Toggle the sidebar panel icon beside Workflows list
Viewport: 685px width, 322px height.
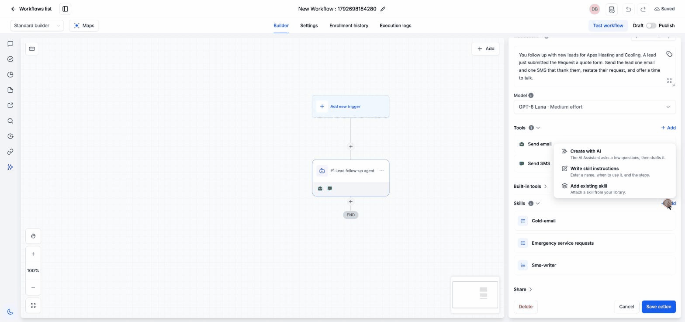(x=65, y=9)
